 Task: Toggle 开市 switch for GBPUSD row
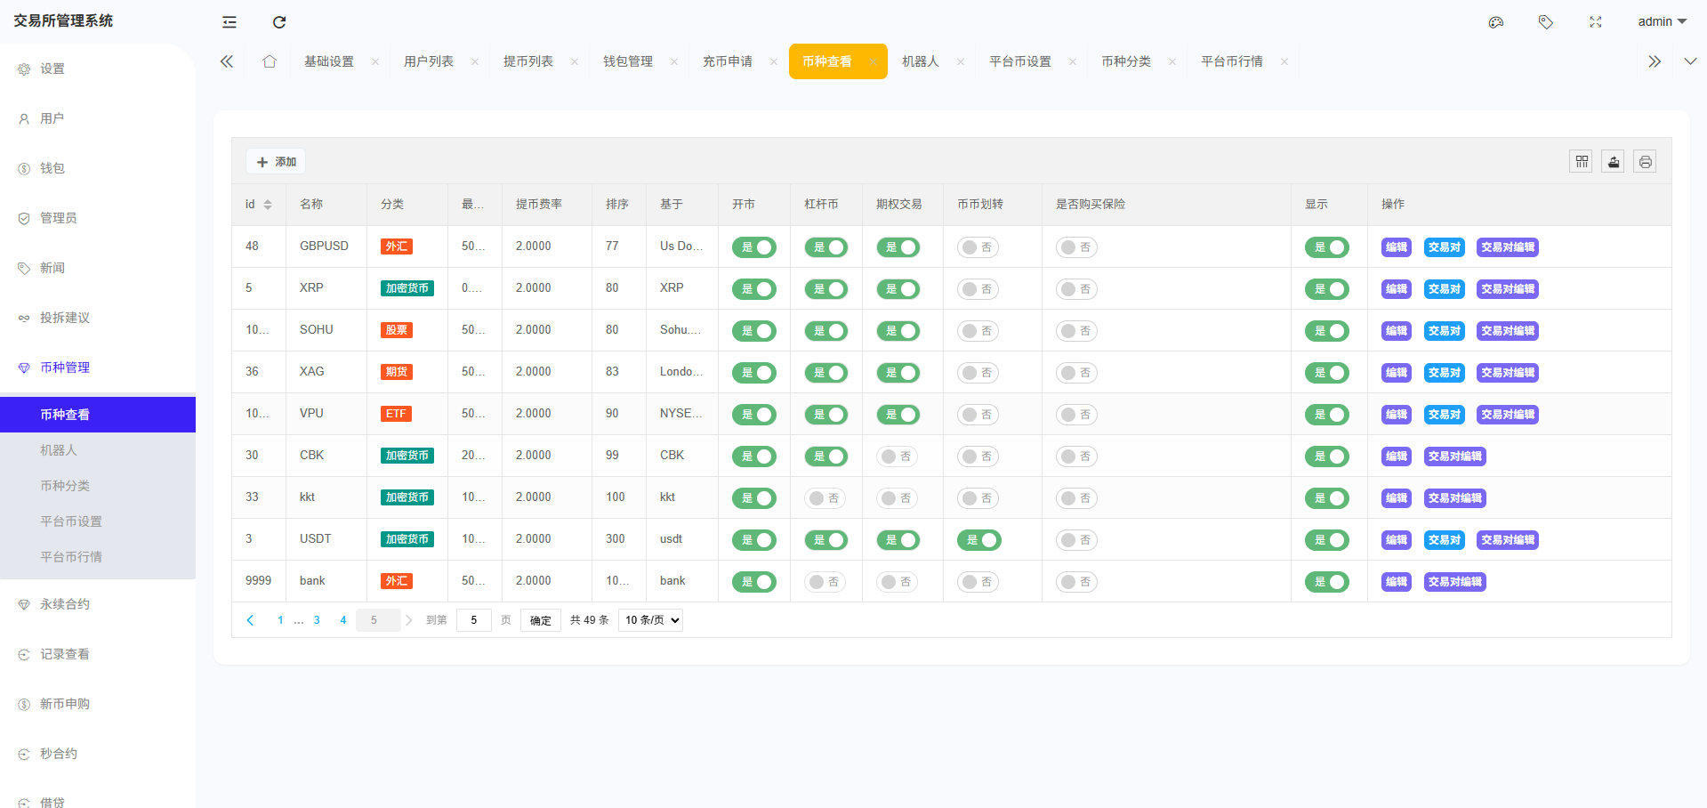coord(753,247)
